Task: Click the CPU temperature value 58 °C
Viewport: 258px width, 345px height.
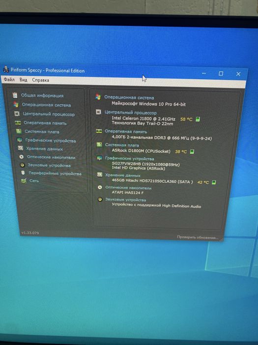Action: click(x=186, y=119)
